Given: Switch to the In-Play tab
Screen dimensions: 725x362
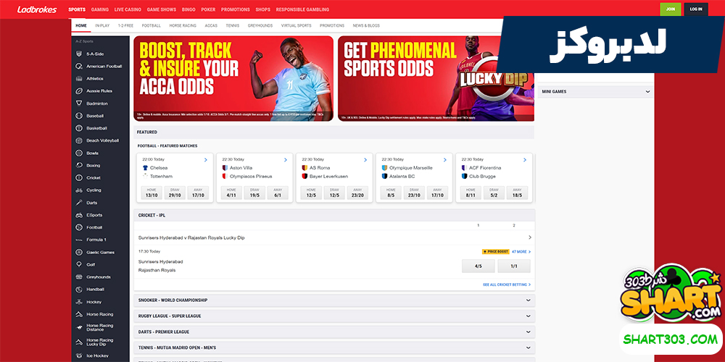Looking at the screenshot, I should (102, 25).
